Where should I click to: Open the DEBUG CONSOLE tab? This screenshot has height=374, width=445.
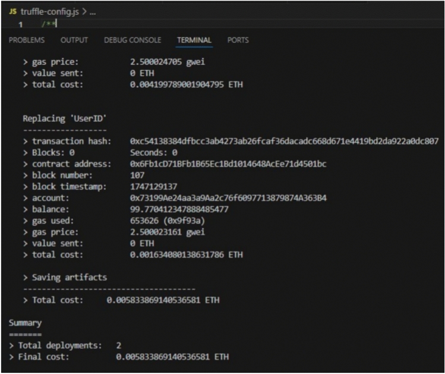(x=132, y=40)
